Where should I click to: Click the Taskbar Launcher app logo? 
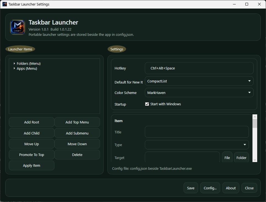coord(18,27)
